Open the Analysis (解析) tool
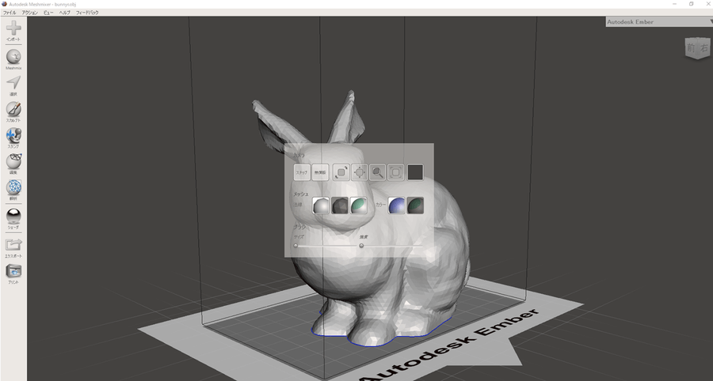This screenshot has width=713, height=381. pos(13,187)
